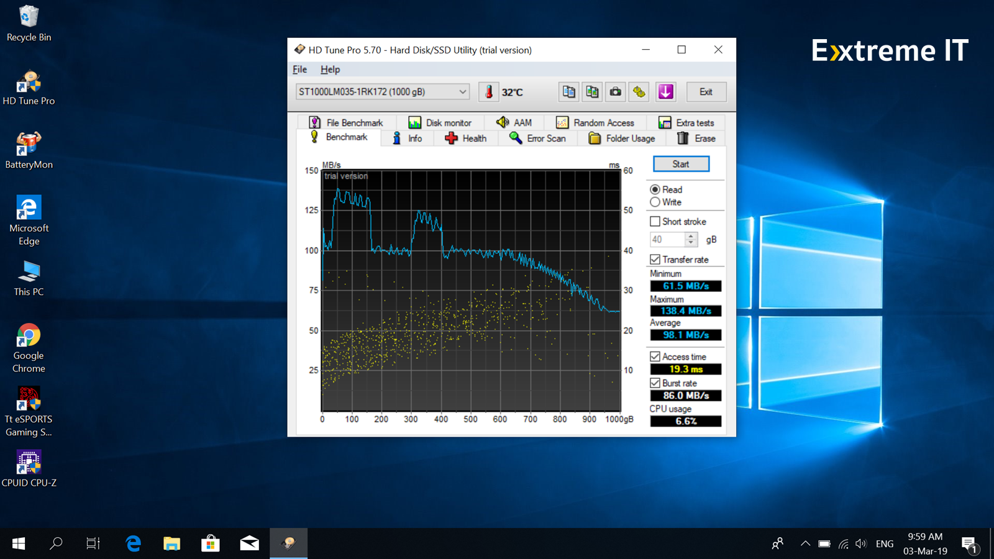Open Microsoft Store from the taskbar
The image size is (994, 559).
click(211, 543)
